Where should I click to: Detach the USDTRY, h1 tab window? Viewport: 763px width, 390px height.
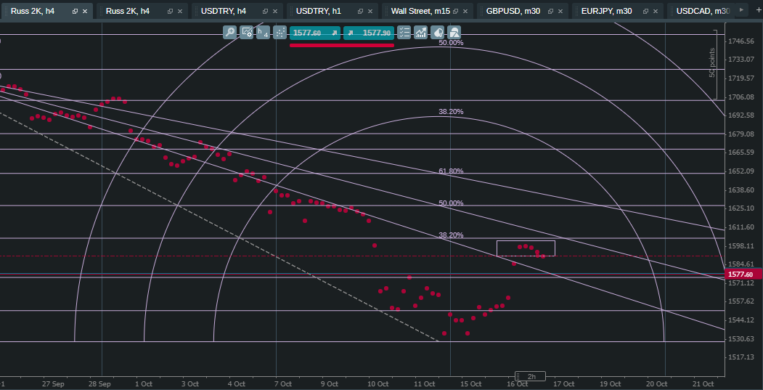coord(361,11)
